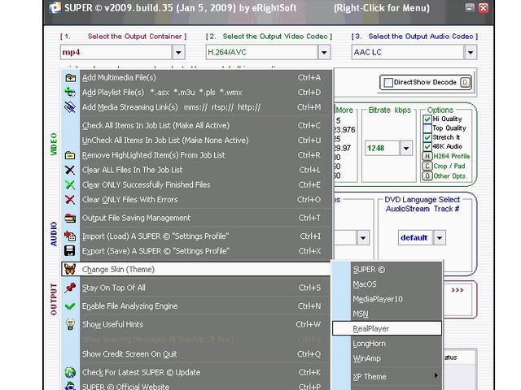
Task: Select Add Playlist File(s) menu entry
Action: pyautogui.click(x=197, y=92)
